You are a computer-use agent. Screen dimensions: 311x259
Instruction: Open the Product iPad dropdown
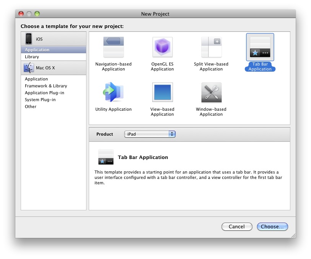tap(150, 134)
